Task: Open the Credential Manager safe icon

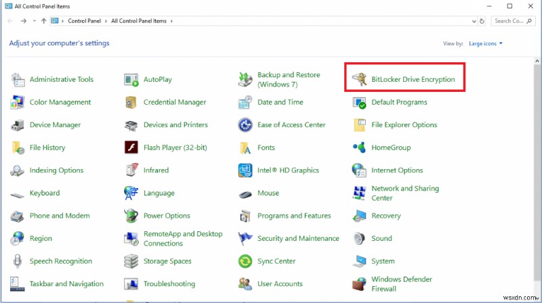Action: [131, 103]
